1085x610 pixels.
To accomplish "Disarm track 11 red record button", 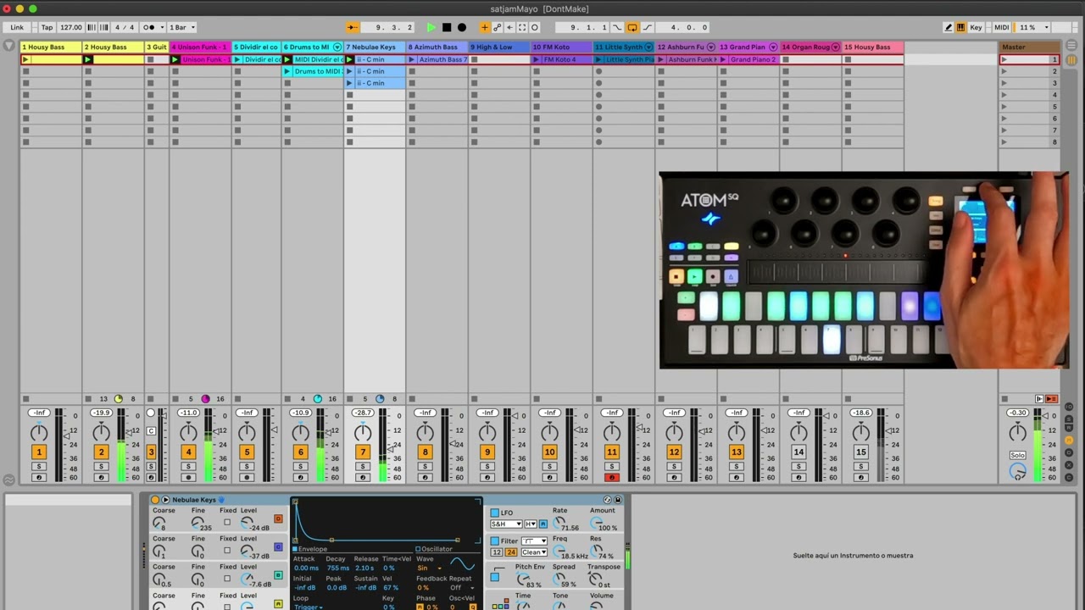I will (x=611, y=477).
